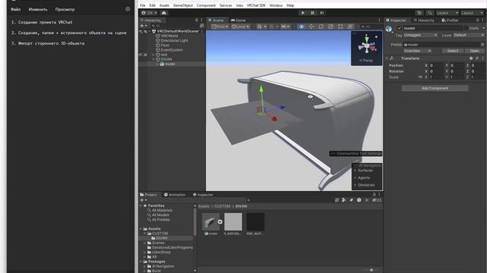
Task: Open the Local handle rotation dropdown
Action: point(240,27)
